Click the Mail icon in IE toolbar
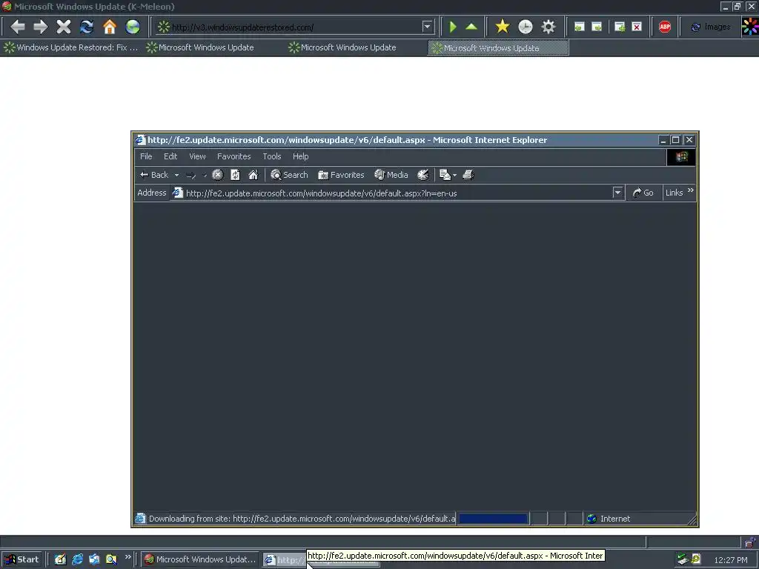The height and width of the screenshot is (569, 759). point(445,175)
